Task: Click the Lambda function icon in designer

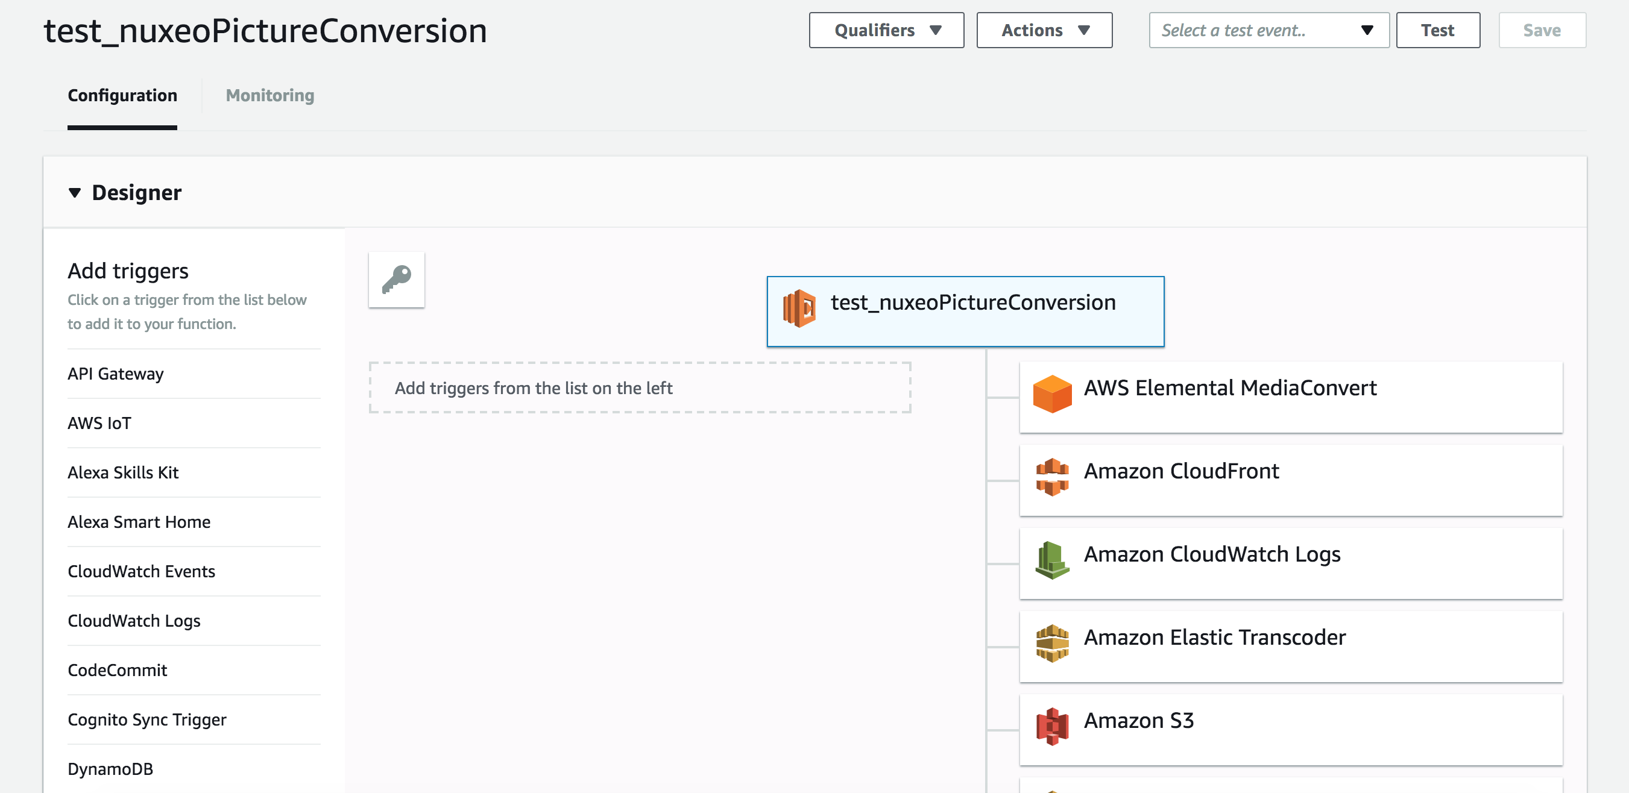Action: coord(799,309)
